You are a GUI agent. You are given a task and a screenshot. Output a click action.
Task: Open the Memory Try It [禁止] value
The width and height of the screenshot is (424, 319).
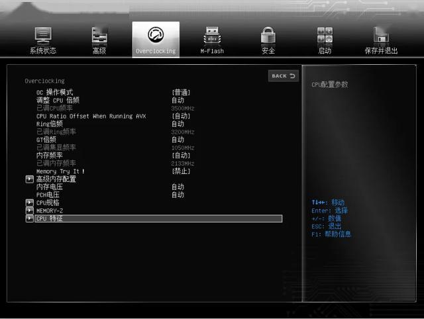[x=181, y=171]
